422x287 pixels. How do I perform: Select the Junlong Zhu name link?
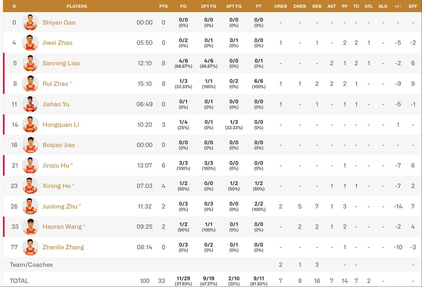[x=60, y=206]
